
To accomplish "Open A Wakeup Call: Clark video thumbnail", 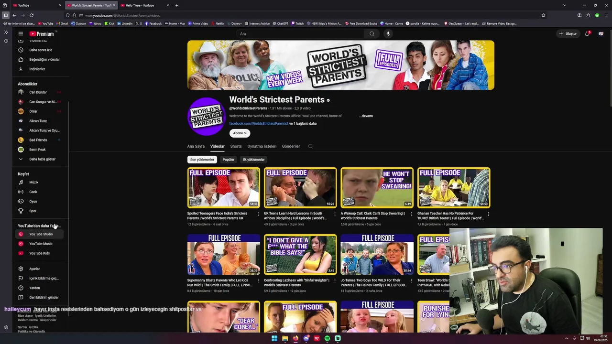I will coord(377,187).
